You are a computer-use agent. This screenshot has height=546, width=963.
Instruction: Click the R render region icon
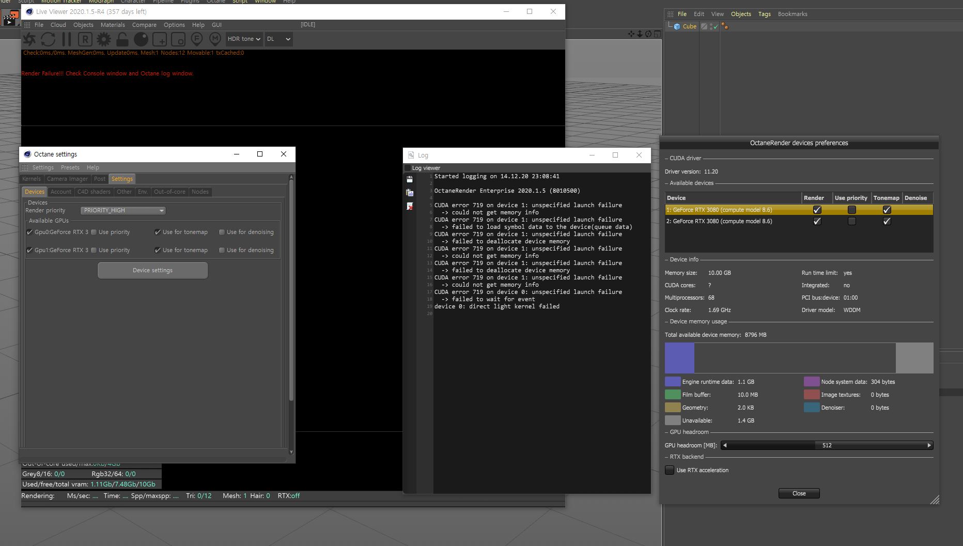click(x=85, y=39)
